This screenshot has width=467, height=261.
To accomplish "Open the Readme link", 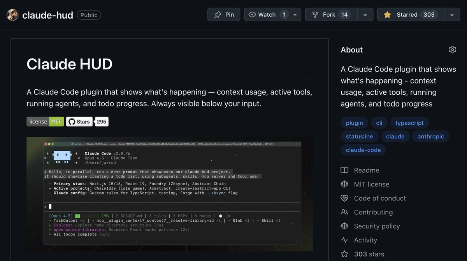I will (x=367, y=171).
